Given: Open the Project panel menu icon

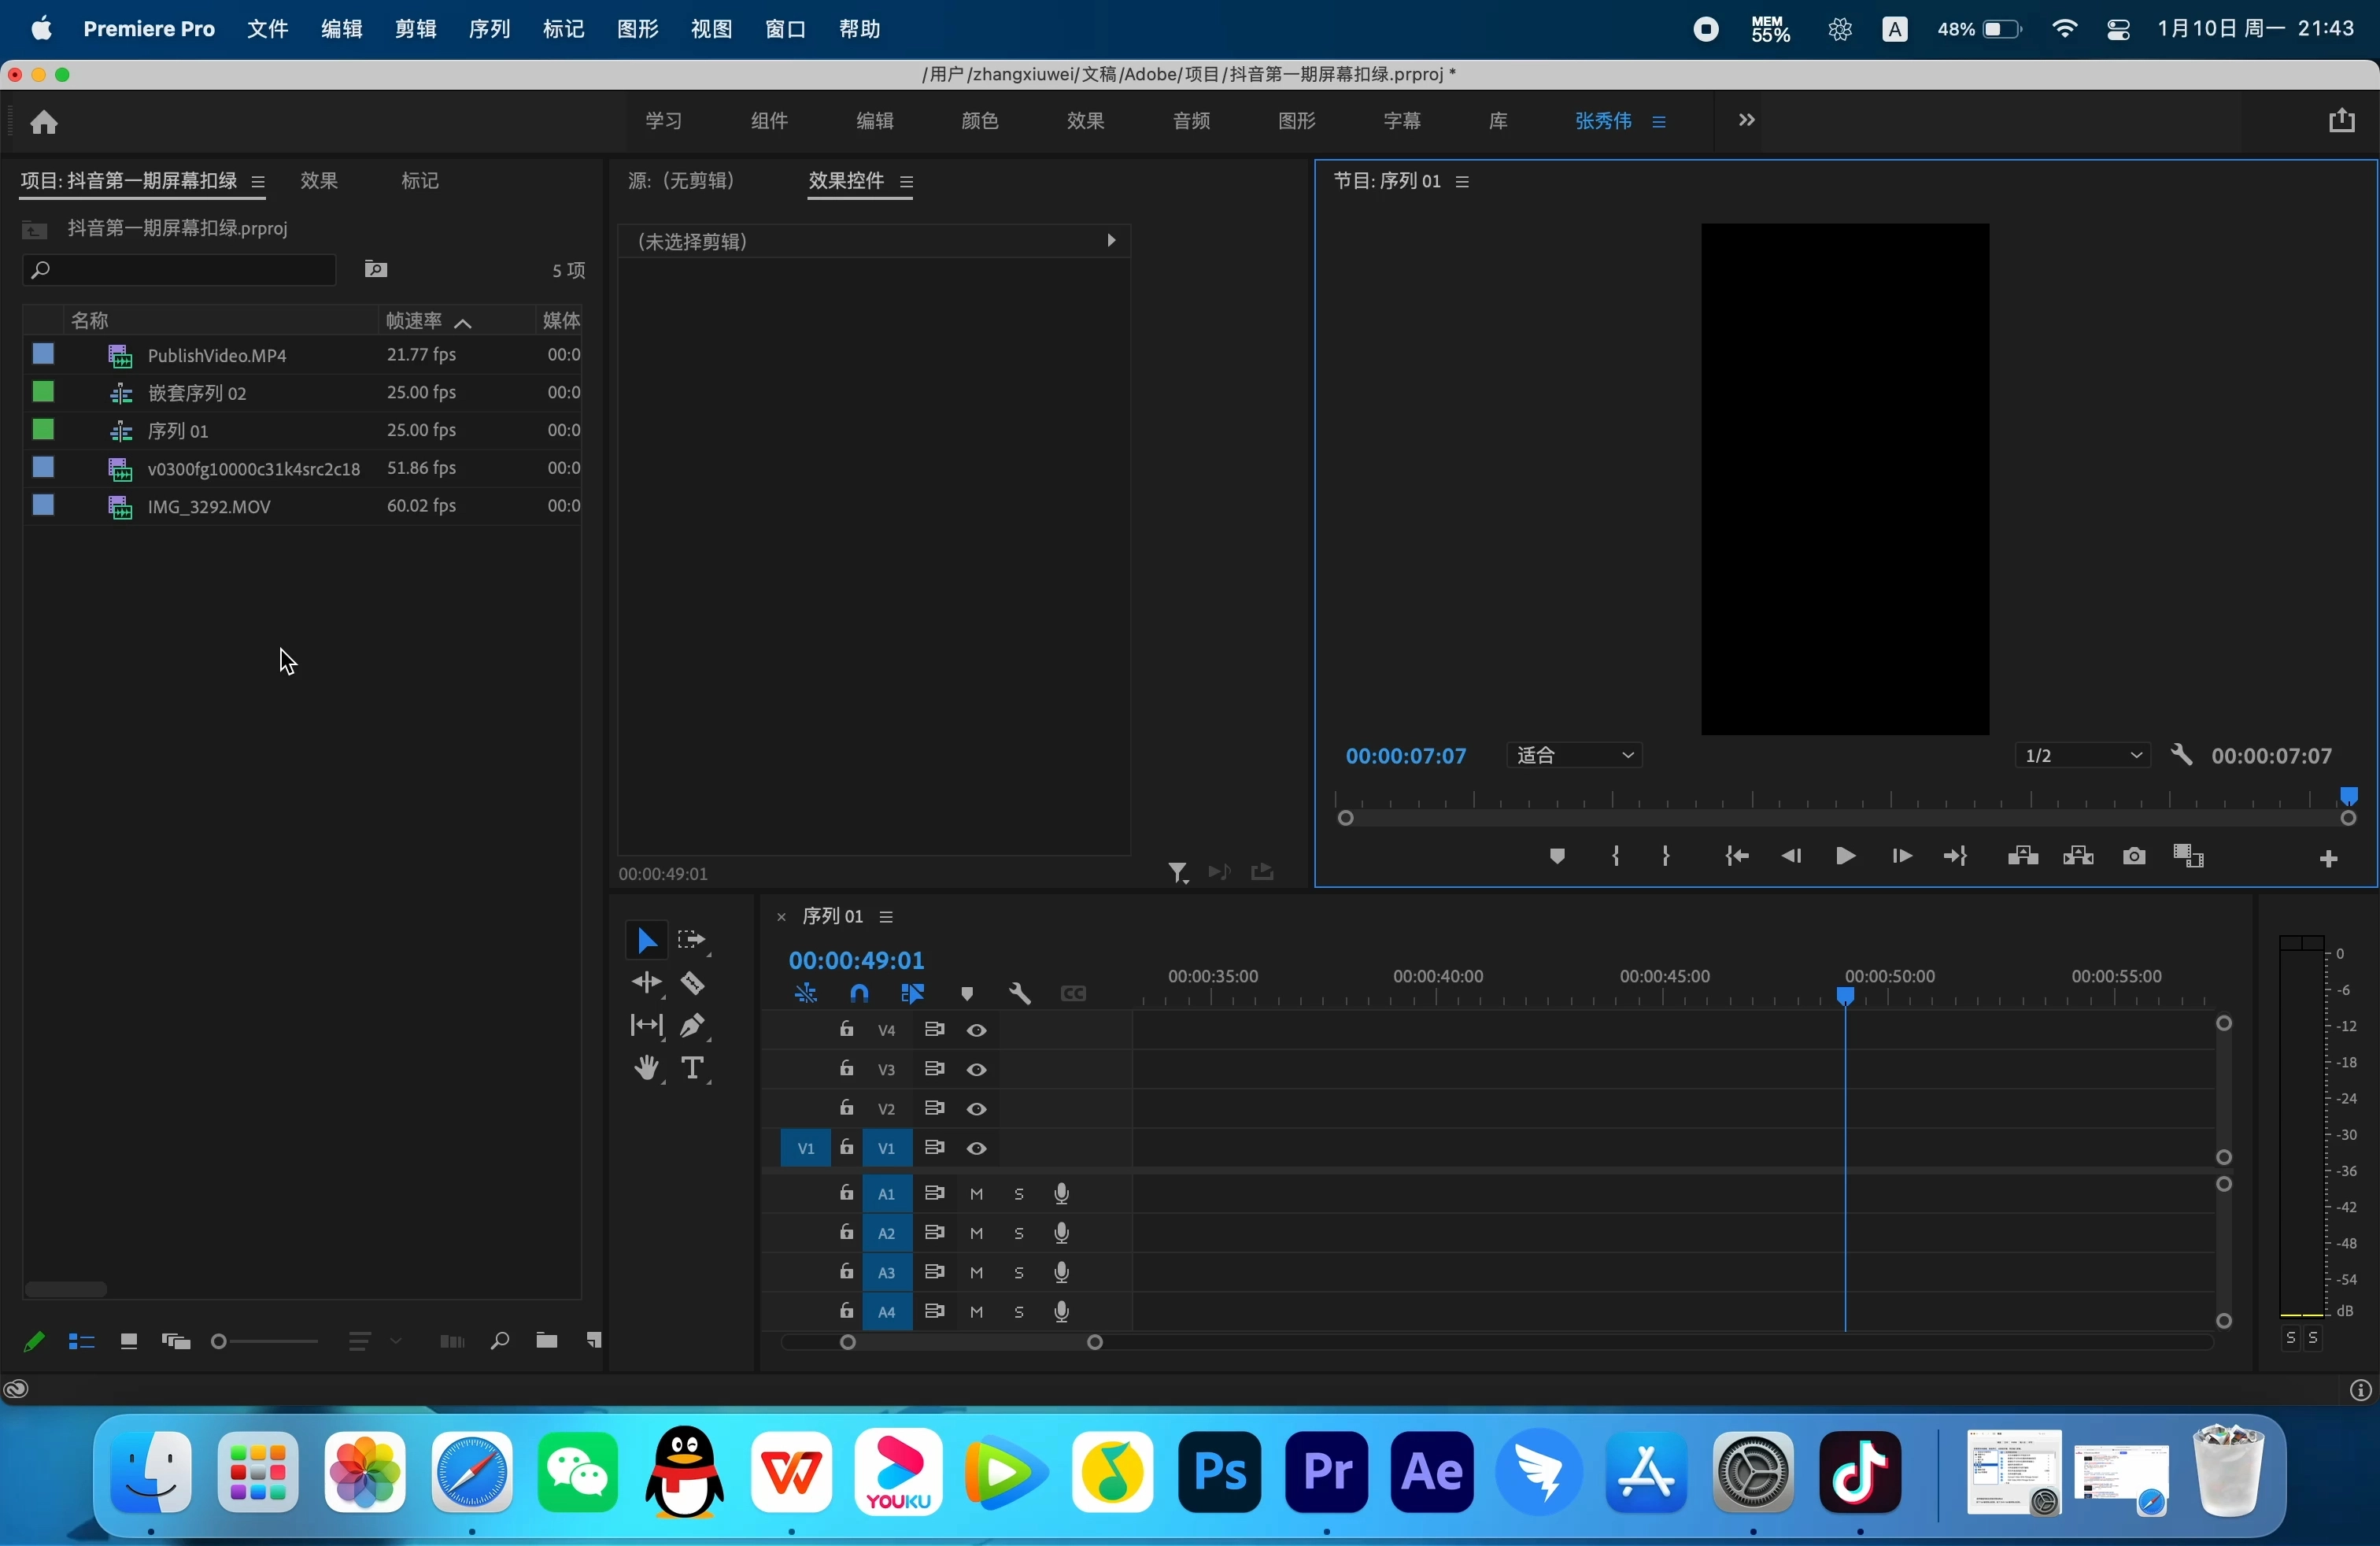Looking at the screenshot, I should click(x=258, y=182).
